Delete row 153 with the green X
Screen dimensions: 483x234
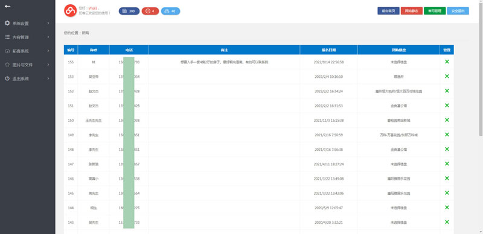click(447, 77)
